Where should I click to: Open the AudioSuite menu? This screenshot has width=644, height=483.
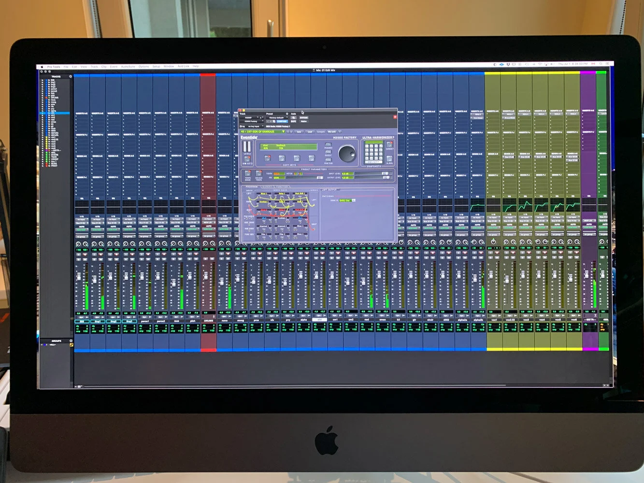(128, 67)
